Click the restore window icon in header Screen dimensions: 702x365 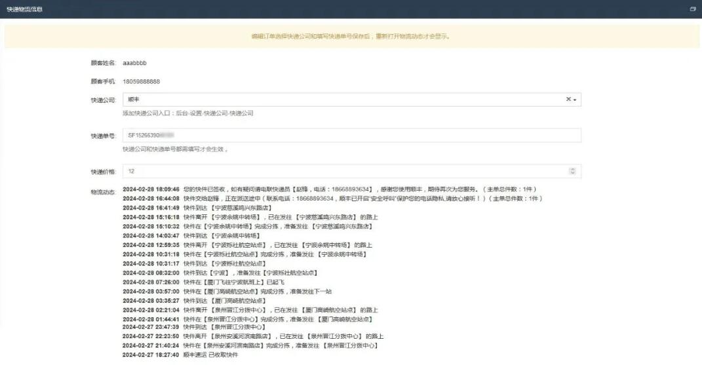coord(693,9)
